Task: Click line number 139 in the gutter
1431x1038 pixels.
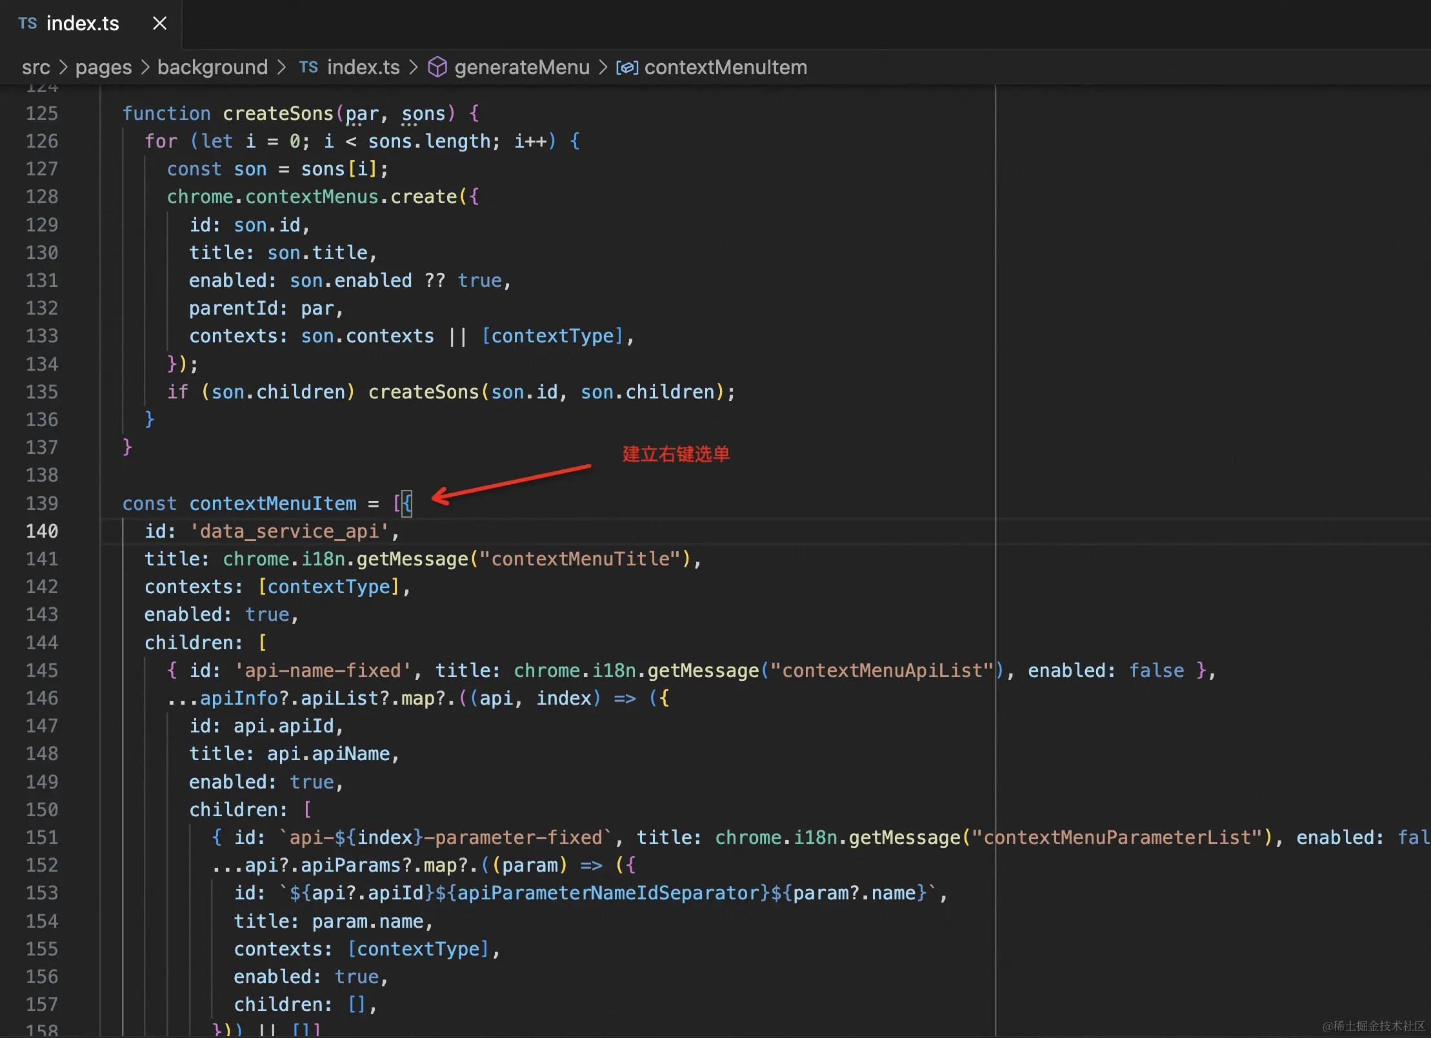Action: (x=42, y=504)
